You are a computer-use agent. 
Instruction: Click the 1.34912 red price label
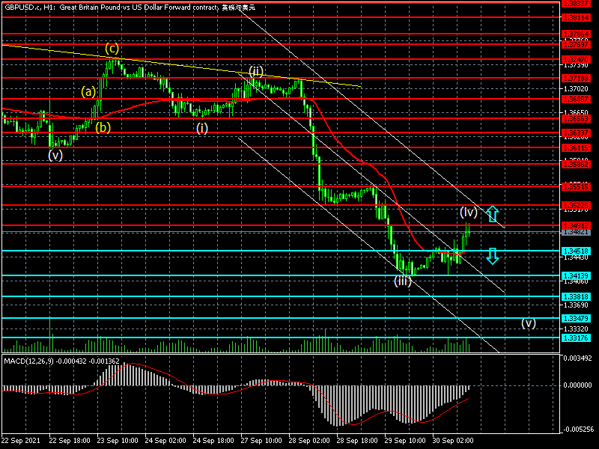(577, 226)
